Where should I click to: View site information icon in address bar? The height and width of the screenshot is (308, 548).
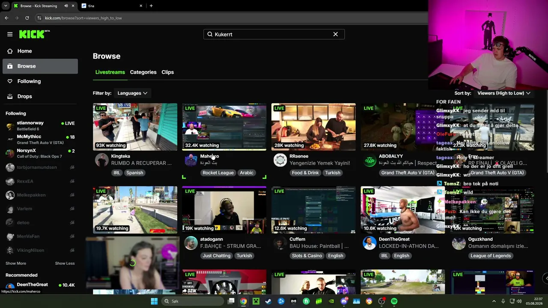point(39,18)
